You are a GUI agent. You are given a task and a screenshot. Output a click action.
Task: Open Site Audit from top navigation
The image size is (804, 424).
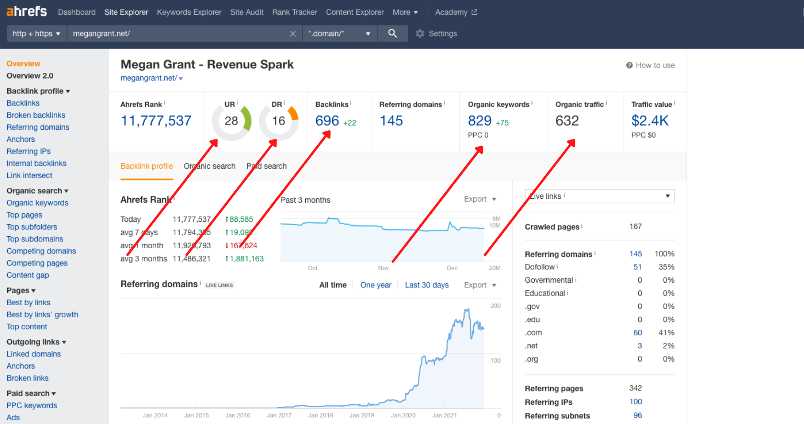[x=247, y=12]
